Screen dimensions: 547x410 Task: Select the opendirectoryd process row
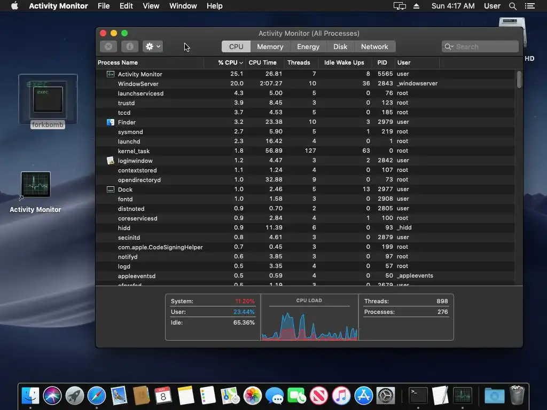[x=305, y=179]
